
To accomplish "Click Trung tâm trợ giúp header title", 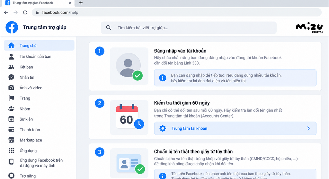I will tap(45, 28).
